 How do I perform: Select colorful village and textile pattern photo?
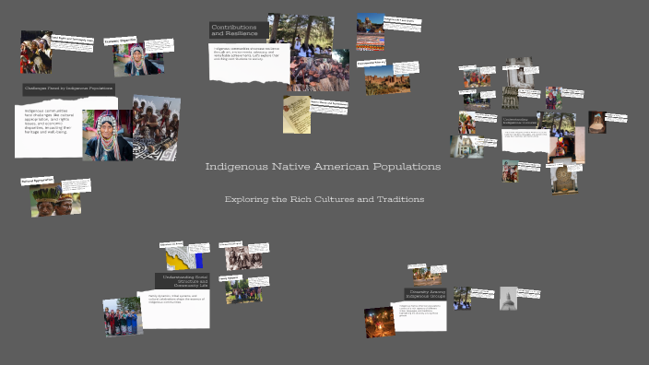[371, 32]
